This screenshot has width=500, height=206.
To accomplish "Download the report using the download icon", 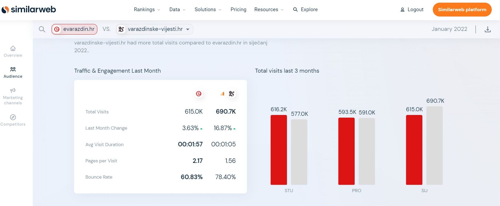I will 487,29.
